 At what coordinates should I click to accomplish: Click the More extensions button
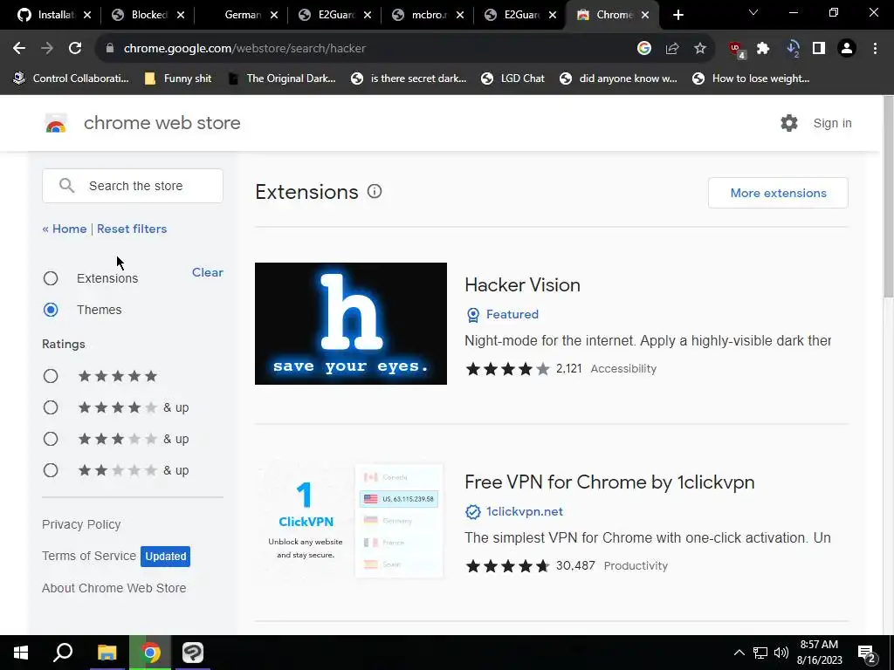coord(778,193)
